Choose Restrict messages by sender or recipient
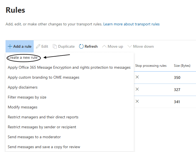196x152 pixels. 42,127
